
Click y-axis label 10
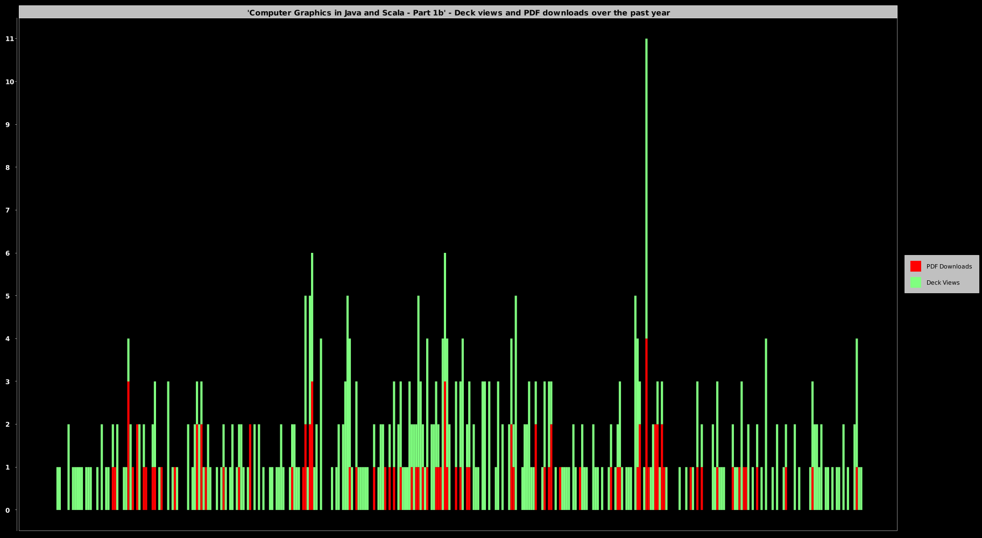tap(10, 82)
